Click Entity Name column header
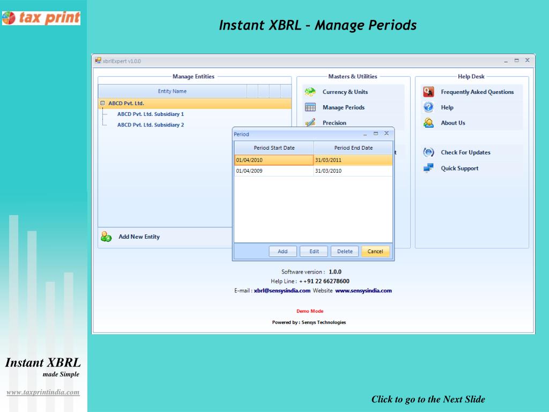 172,91
